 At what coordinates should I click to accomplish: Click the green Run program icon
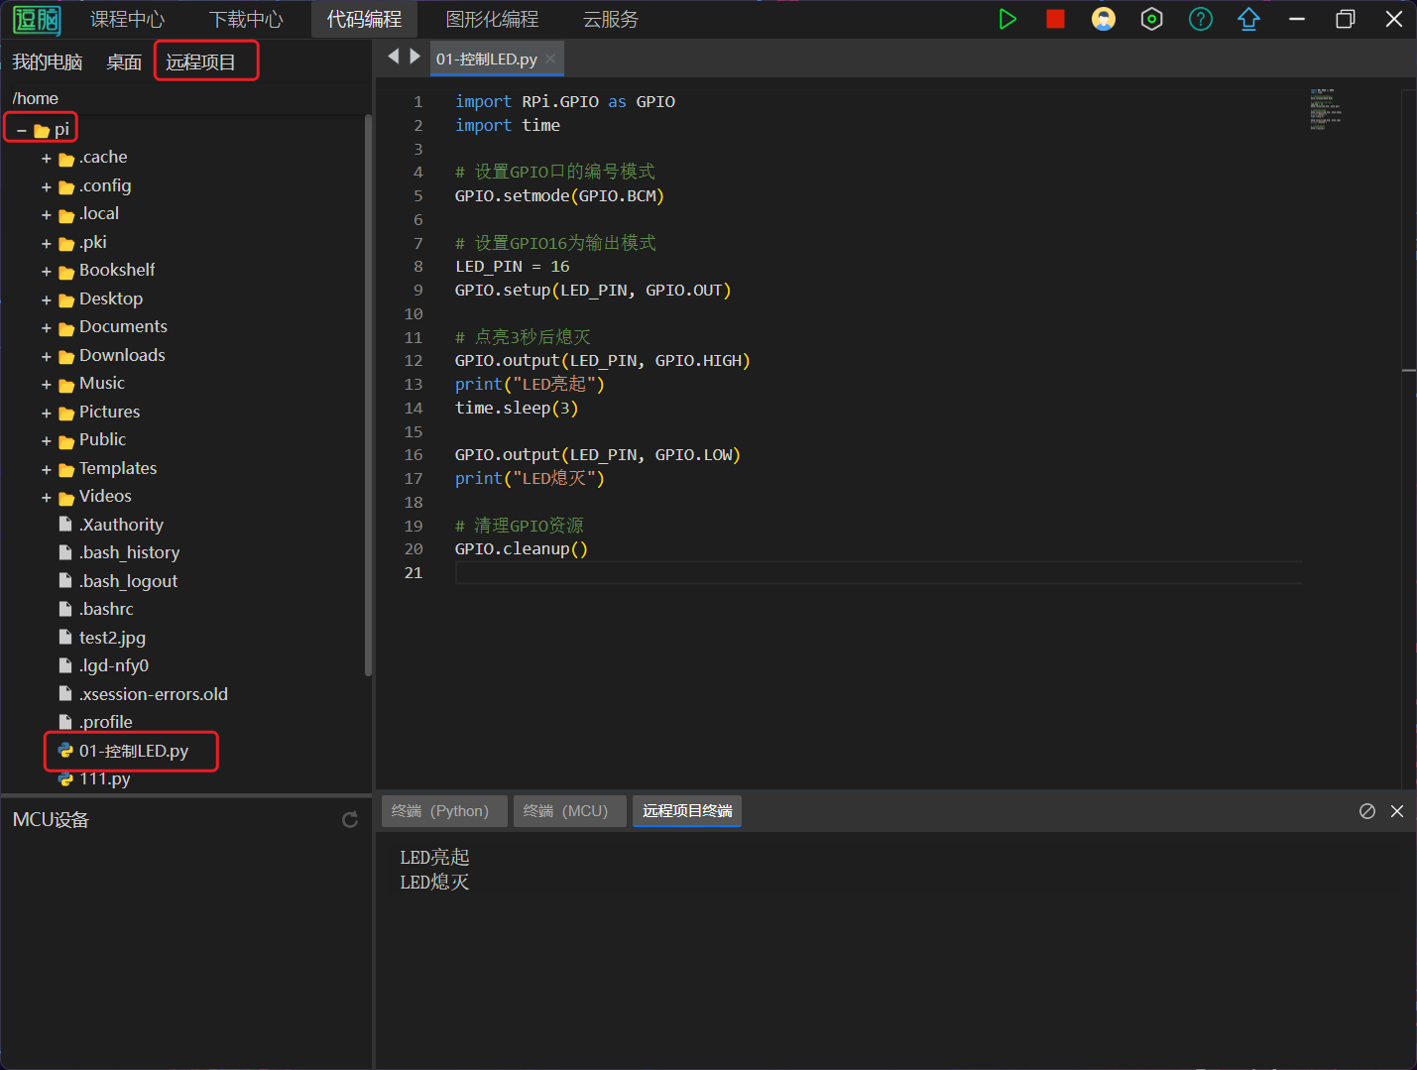click(1007, 19)
